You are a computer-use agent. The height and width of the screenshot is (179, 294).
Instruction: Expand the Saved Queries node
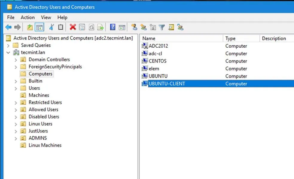pyautogui.click(x=8, y=45)
